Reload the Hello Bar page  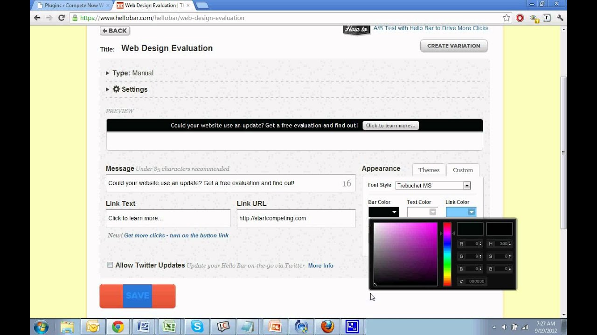61,18
